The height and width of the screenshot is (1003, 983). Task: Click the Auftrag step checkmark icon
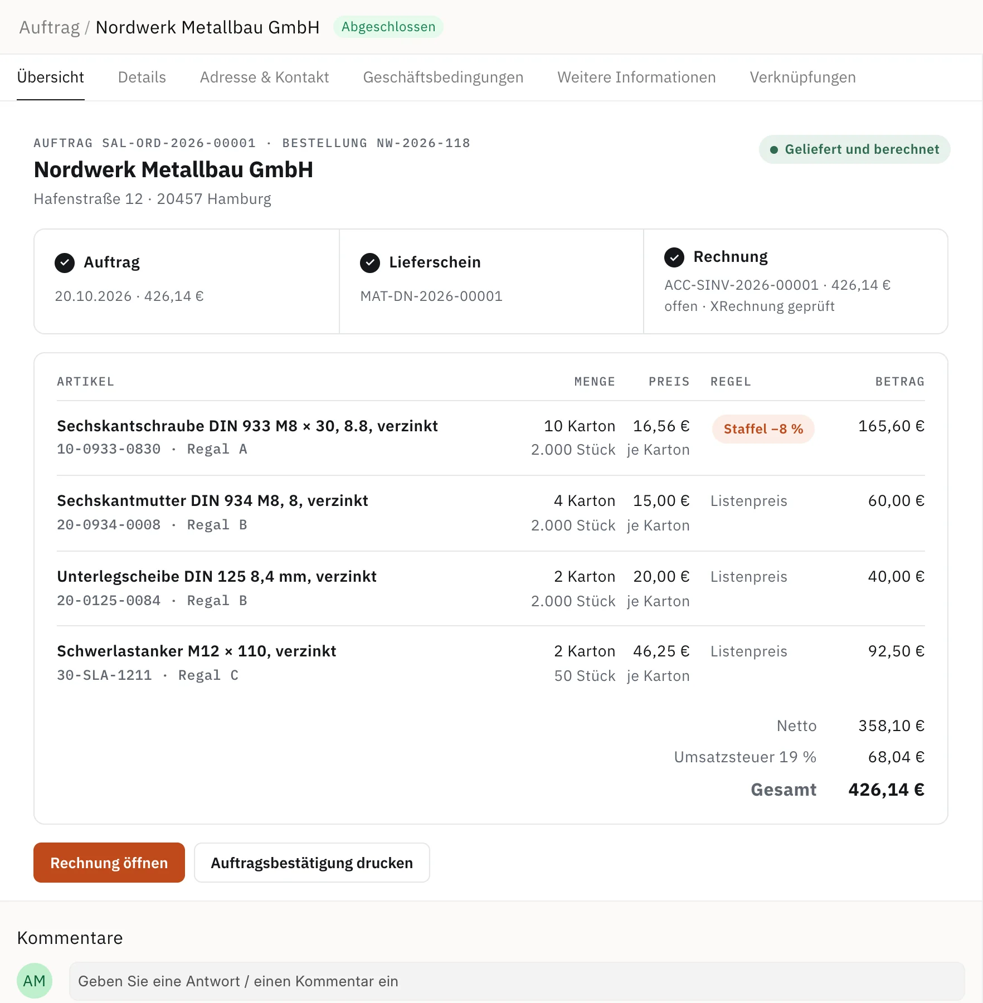[65, 262]
